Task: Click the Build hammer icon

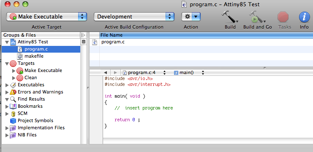Action: pyautogui.click(x=230, y=17)
